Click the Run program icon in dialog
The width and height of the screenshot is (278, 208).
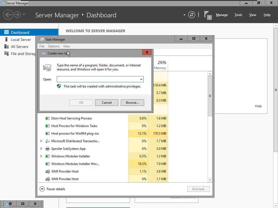click(x=47, y=68)
